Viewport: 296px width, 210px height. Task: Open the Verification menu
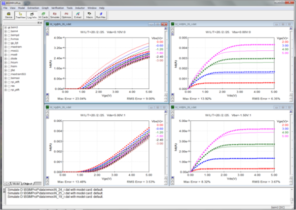point(57,8)
